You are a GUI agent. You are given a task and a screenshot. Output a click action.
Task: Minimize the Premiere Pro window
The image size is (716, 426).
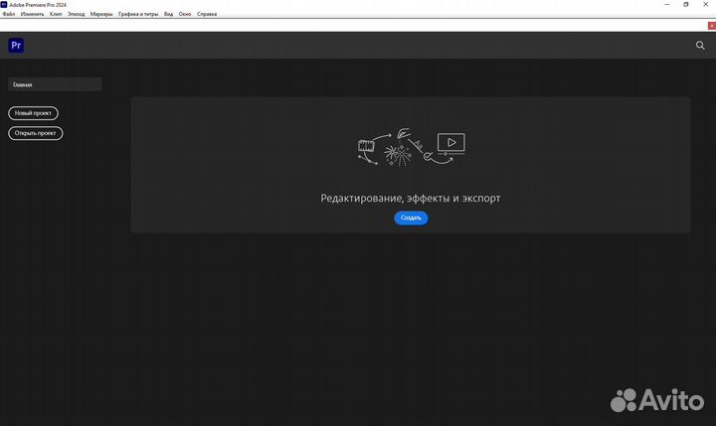[x=666, y=5]
